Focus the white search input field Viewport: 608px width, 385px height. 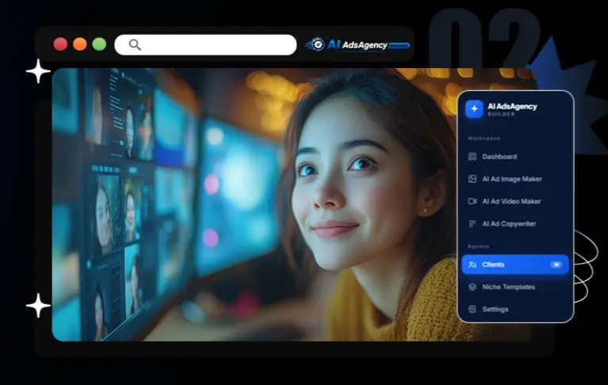pyautogui.click(x=205, y=45)
